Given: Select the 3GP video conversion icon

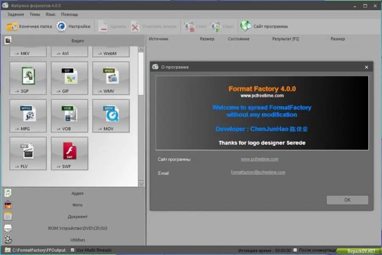Looking at the screenshot, I should coord(28,78).
